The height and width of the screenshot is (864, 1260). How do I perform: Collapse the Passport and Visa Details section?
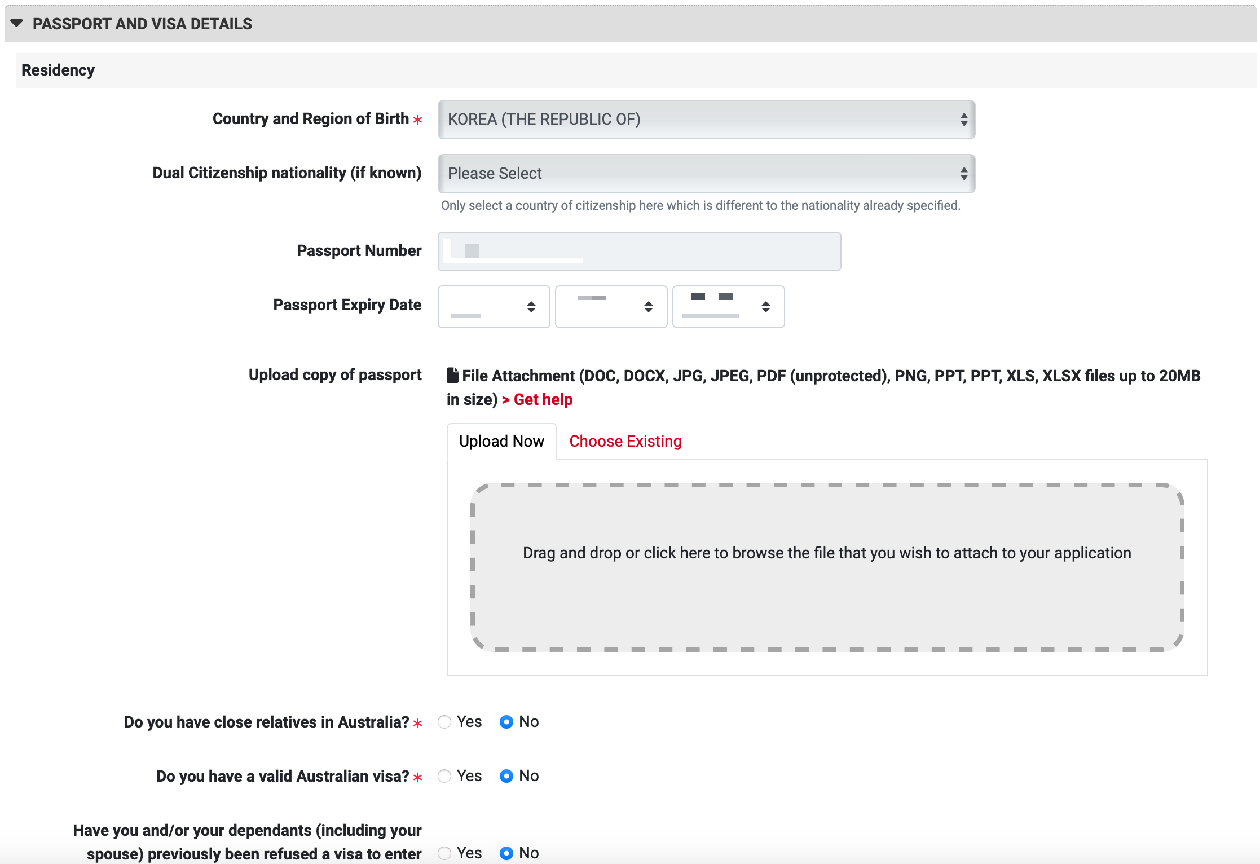pos(17,23)
